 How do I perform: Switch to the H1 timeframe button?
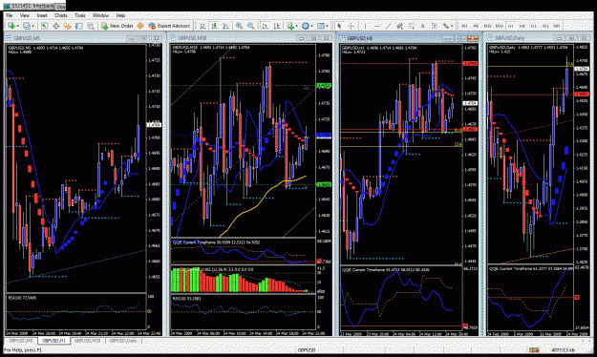coord(511,26)
